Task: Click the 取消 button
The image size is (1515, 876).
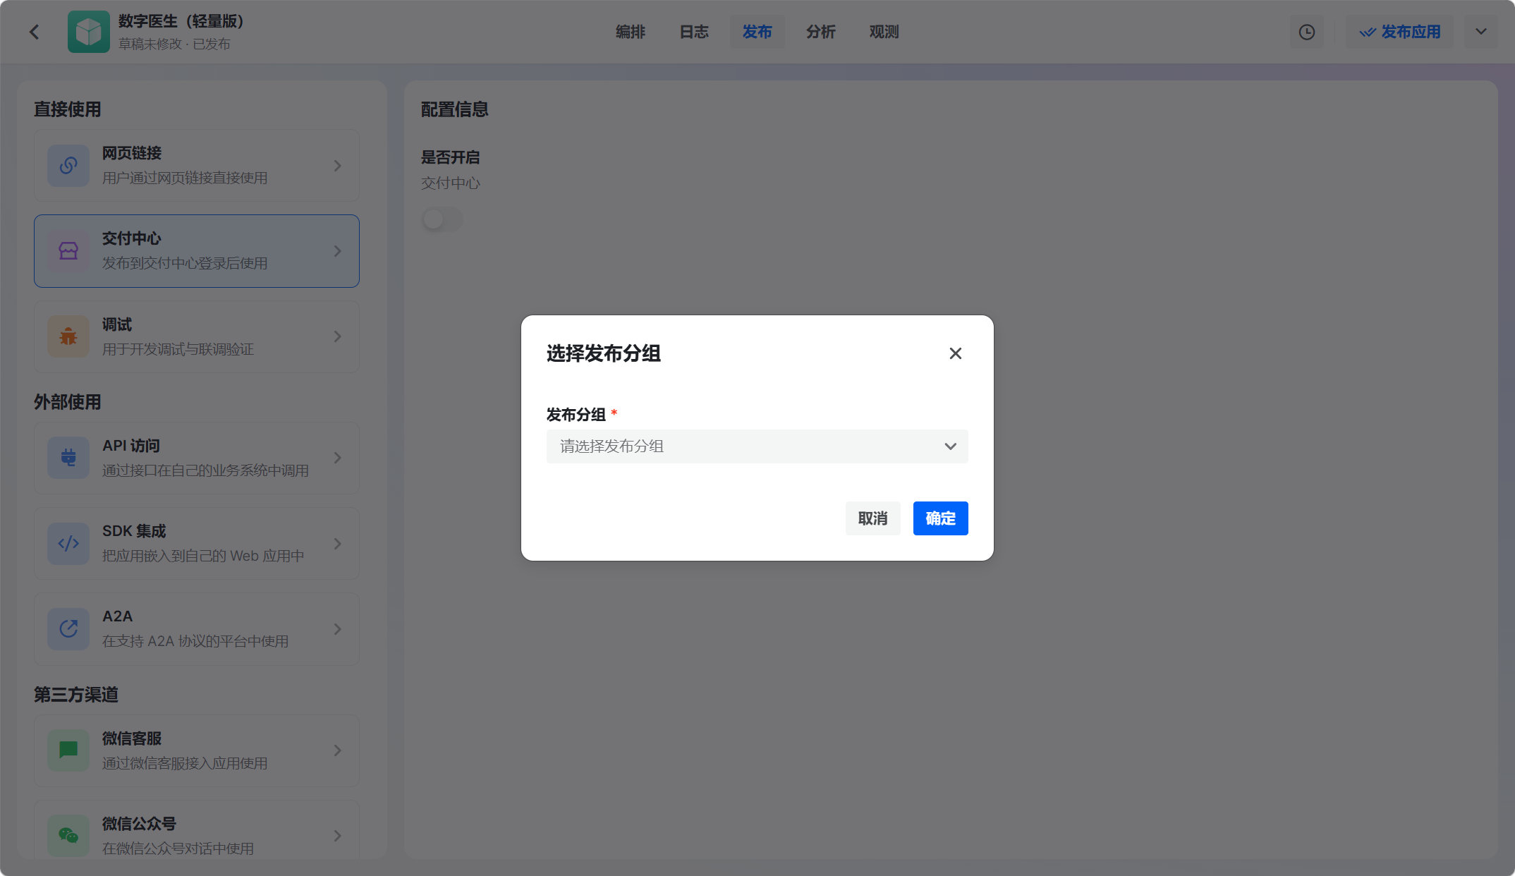Action: point(873,518)
